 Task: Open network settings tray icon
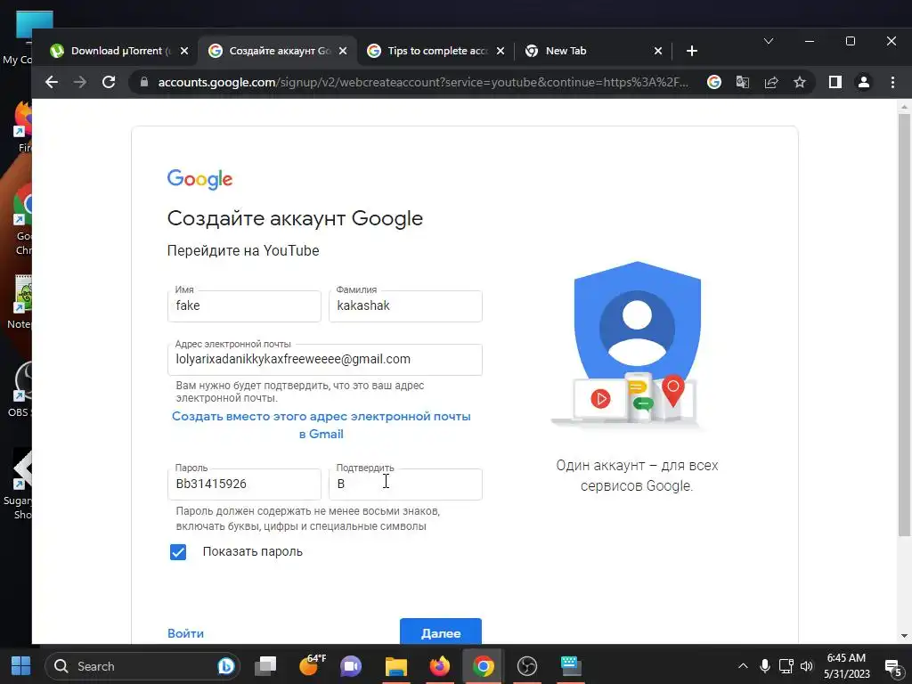tap(786, 666)
